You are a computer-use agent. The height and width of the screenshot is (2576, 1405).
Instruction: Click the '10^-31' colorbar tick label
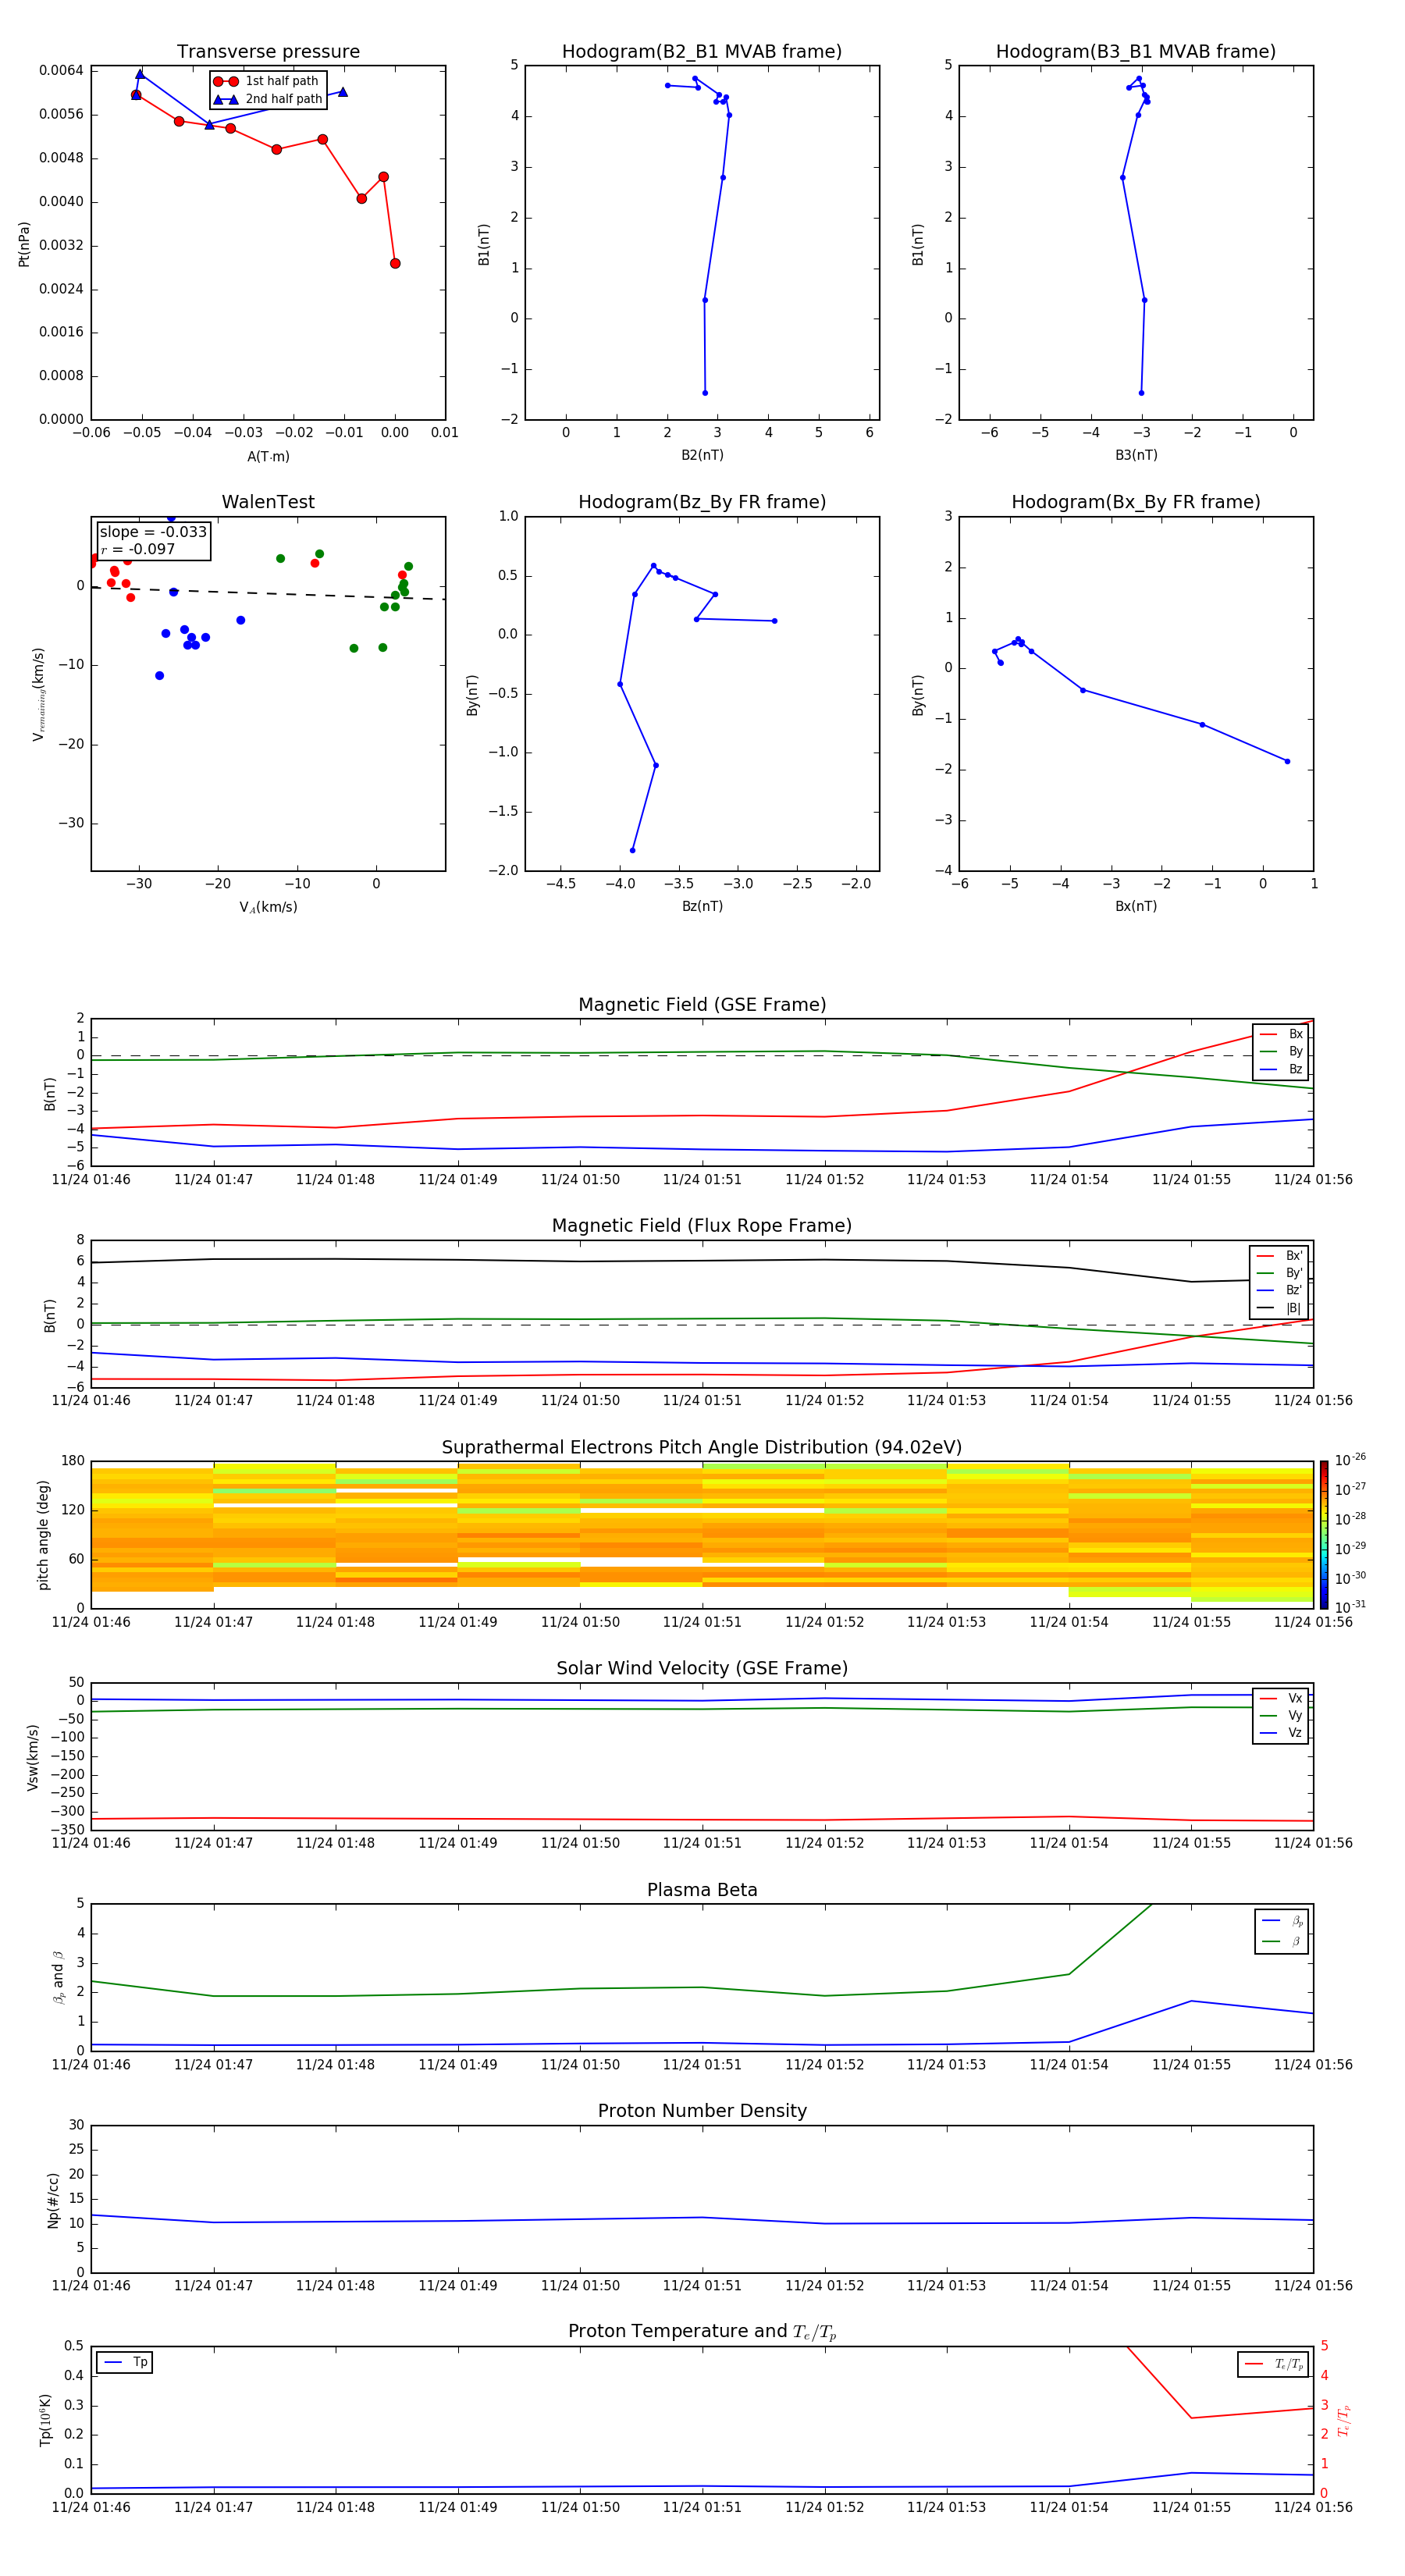(1350, 1607)
